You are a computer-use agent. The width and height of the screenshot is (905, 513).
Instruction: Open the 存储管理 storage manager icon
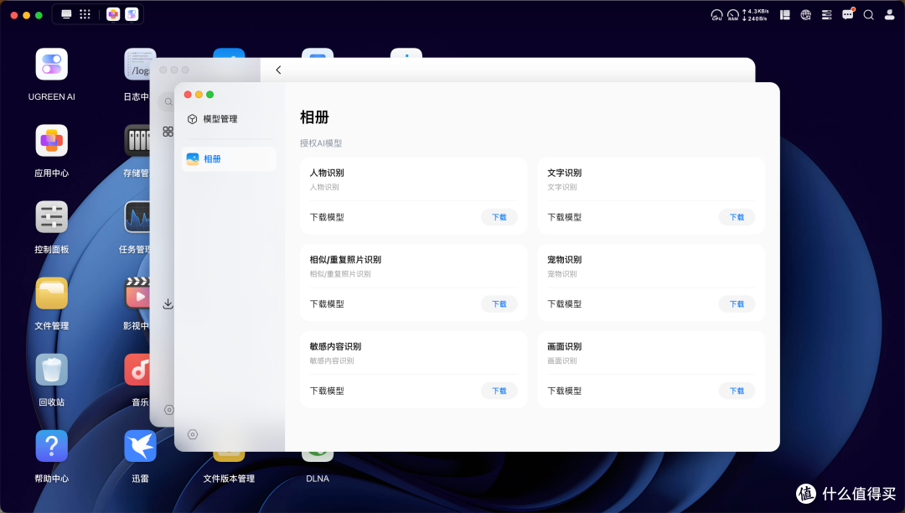point(137,140)
